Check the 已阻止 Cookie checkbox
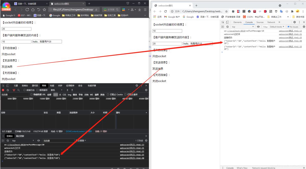This screenshot has height=169, width=306. point(108,95)
